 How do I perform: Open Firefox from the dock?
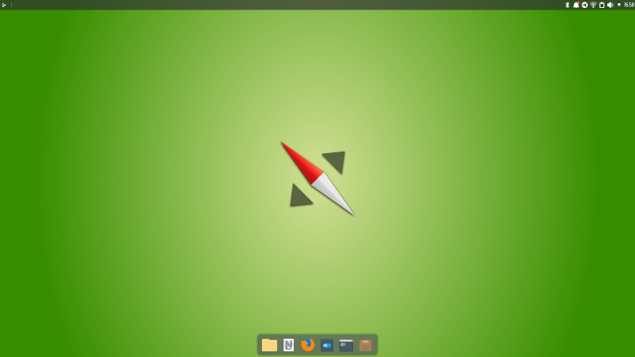click(308, 345)
